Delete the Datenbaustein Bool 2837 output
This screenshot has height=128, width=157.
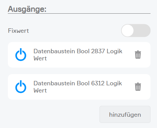pyautogui.click(x=138, y=55)
